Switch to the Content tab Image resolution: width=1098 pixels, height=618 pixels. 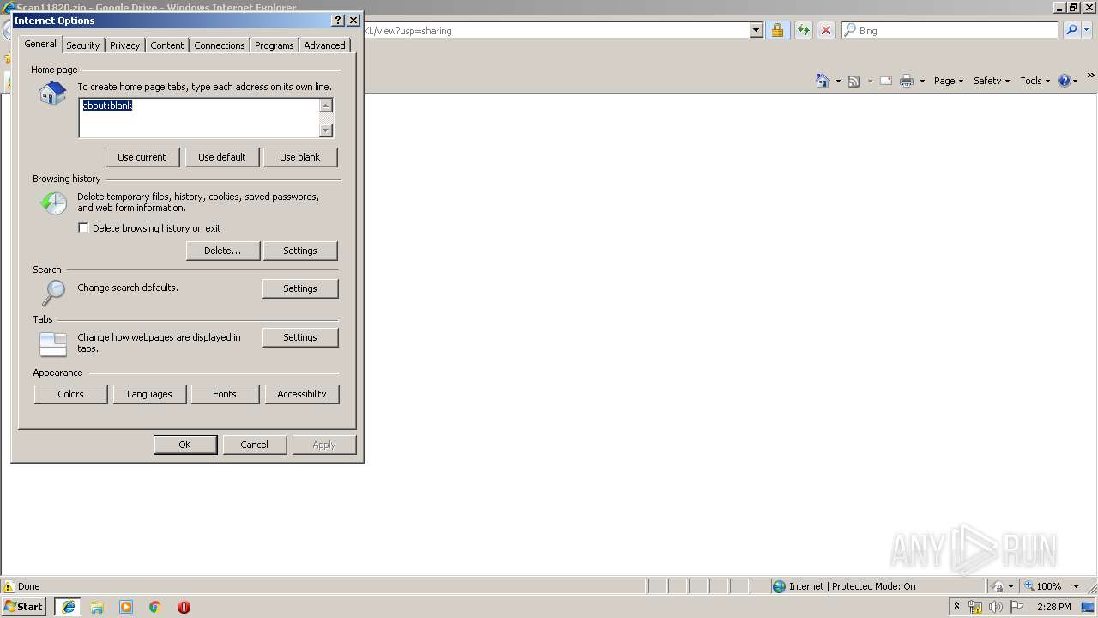tap(167, 45)
